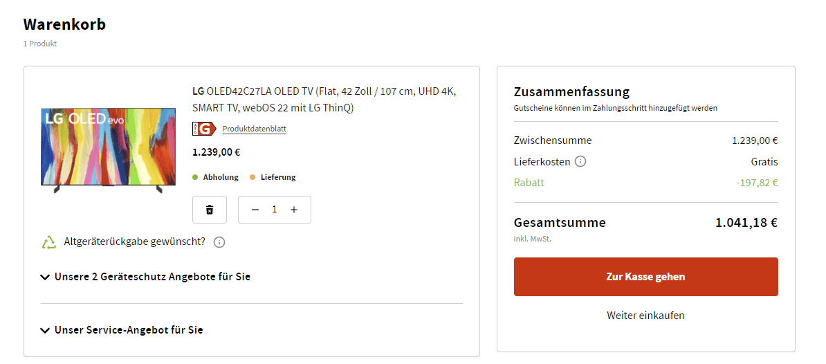Select Altgeräterückgabe gewünscht? text

point(134,242)
